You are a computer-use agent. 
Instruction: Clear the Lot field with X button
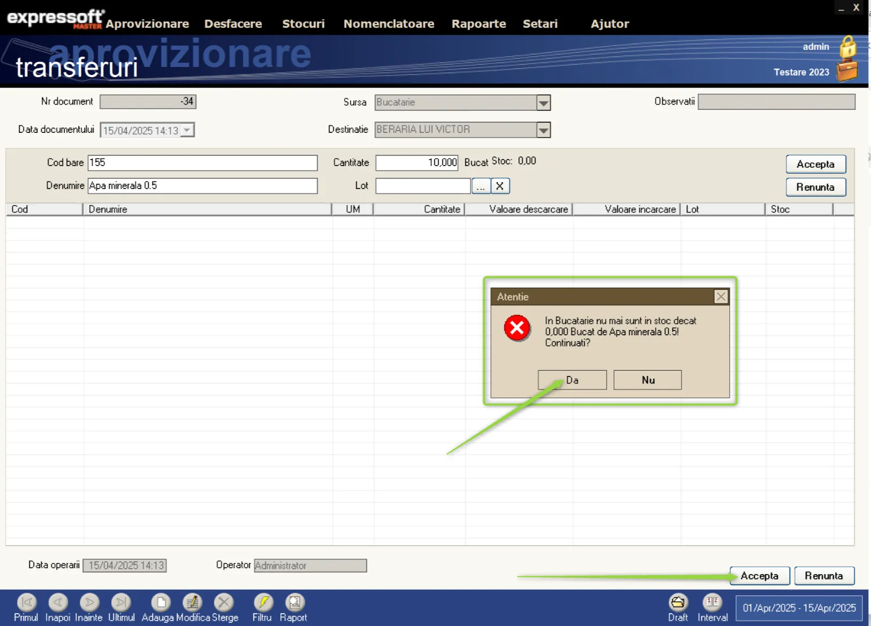500,186
